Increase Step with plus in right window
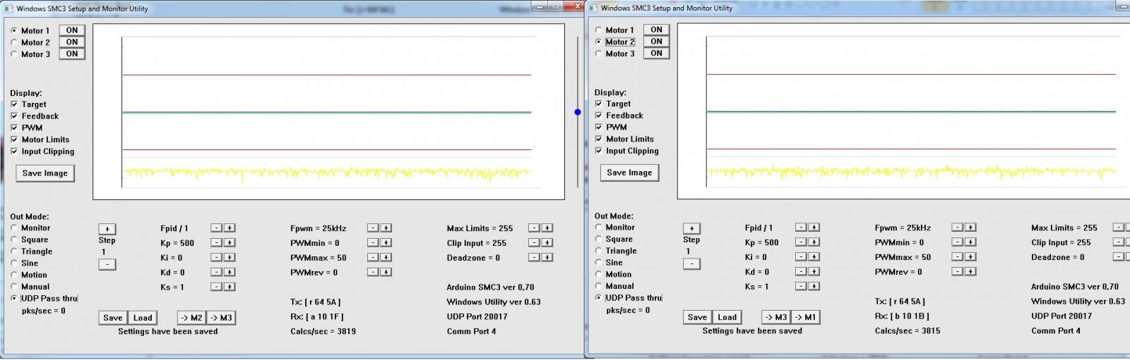1130x360 pixels. coord(692,228)
